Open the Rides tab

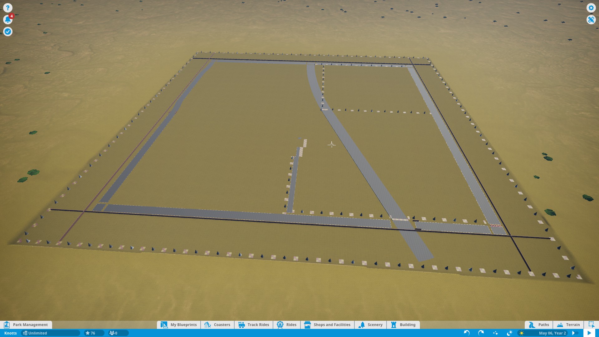point(287,325)
